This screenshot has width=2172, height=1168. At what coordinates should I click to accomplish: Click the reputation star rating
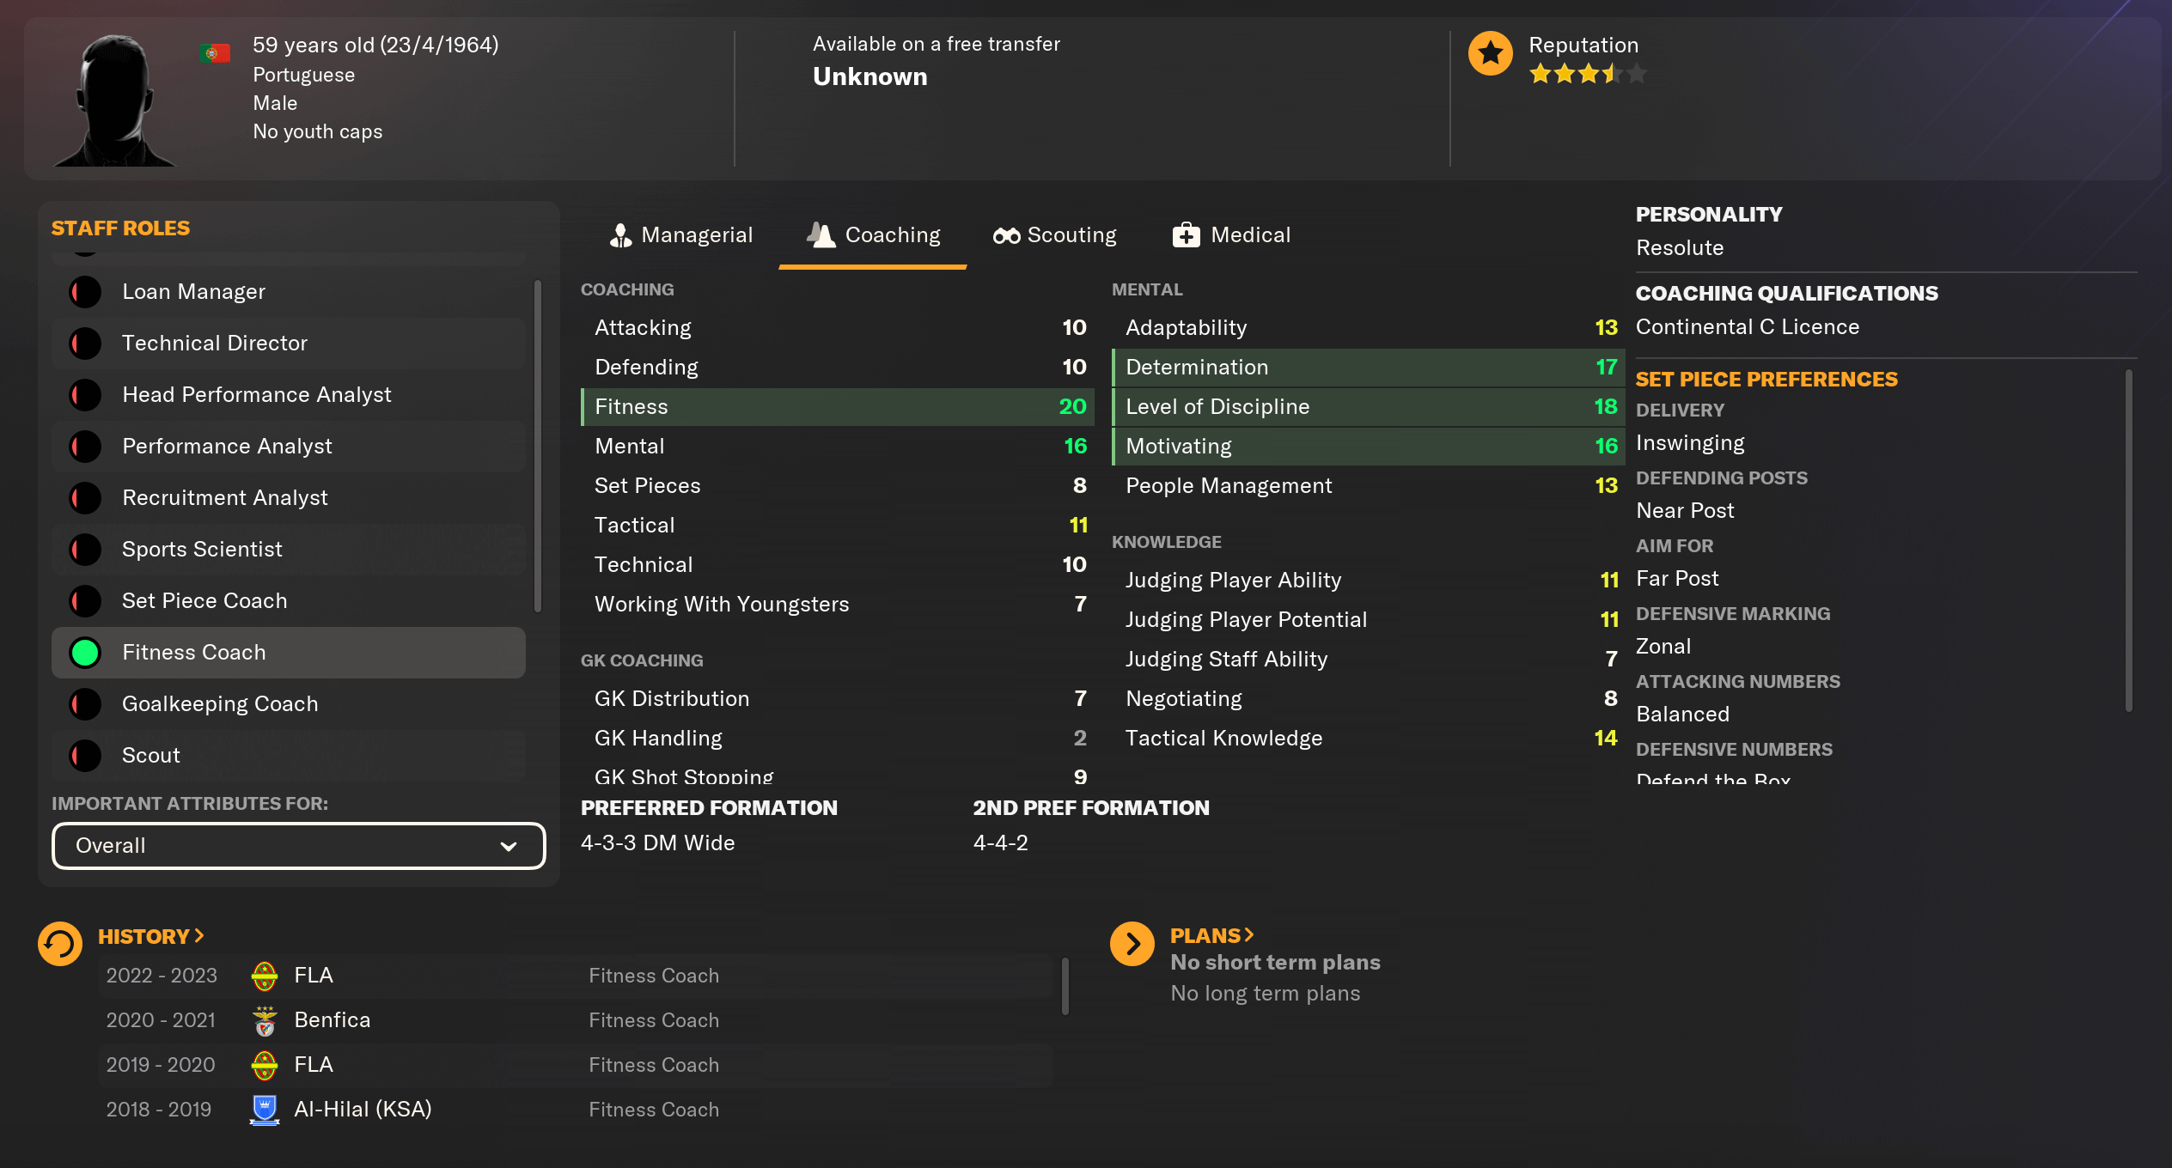[1587, 74]
